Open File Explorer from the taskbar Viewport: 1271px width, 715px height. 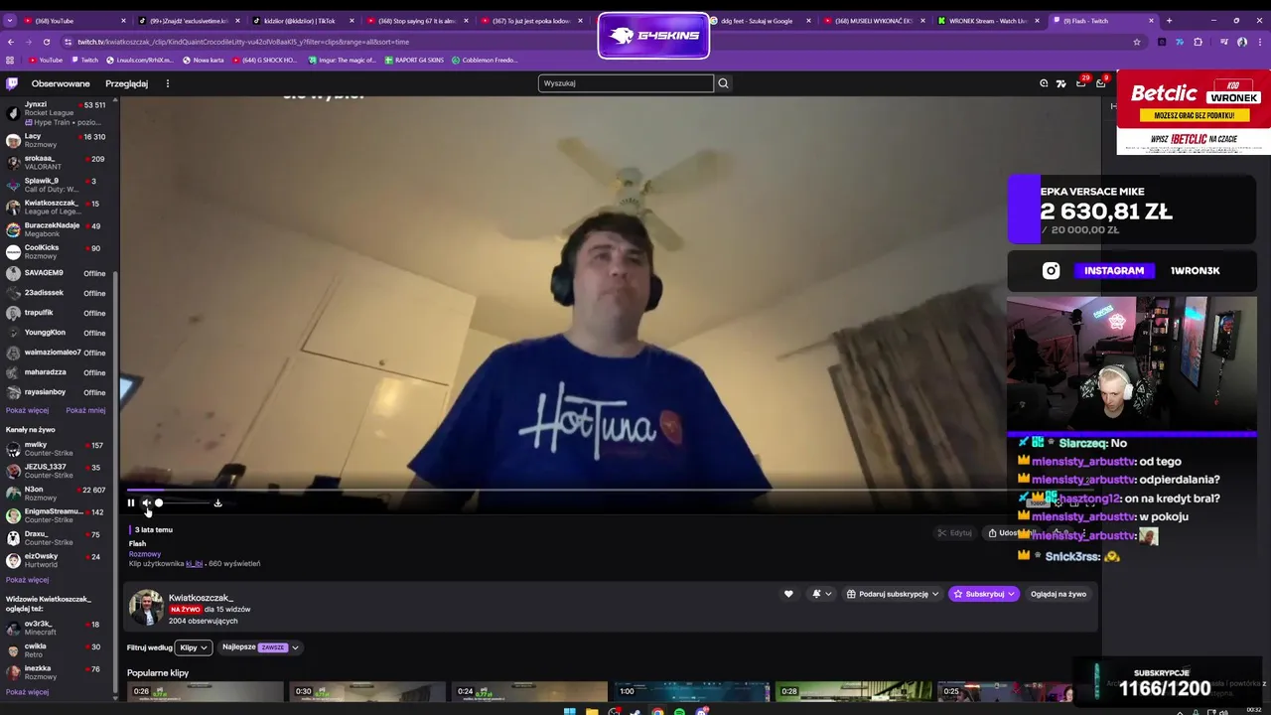[x=592, y=711]
